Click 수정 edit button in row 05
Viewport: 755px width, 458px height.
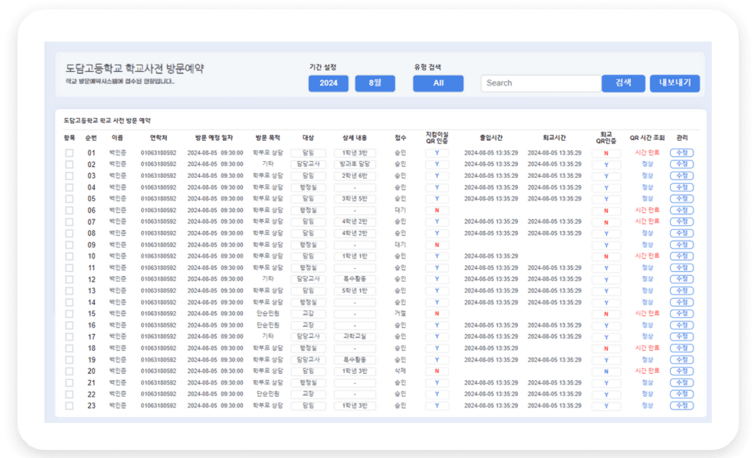pos(682,199)
